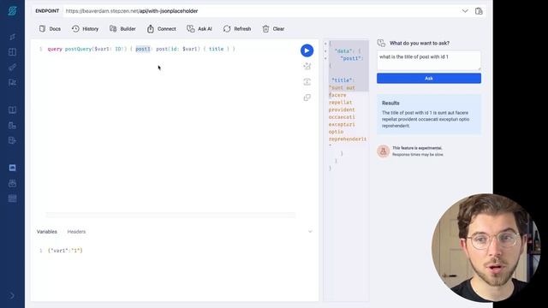Select the highlighted active sidebar icon
548x308 pixels.
(x=12, y=168)
